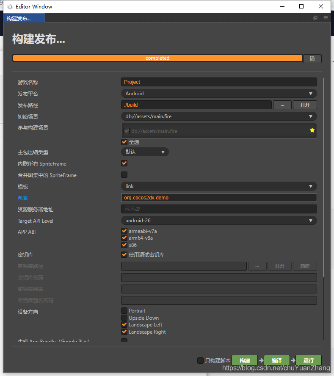Image resolution: width=334 pixels, height=376 pixels.
Task: Enable Portrait orientation checkbox
Action: pyautogui.click(x=124, y=311)
